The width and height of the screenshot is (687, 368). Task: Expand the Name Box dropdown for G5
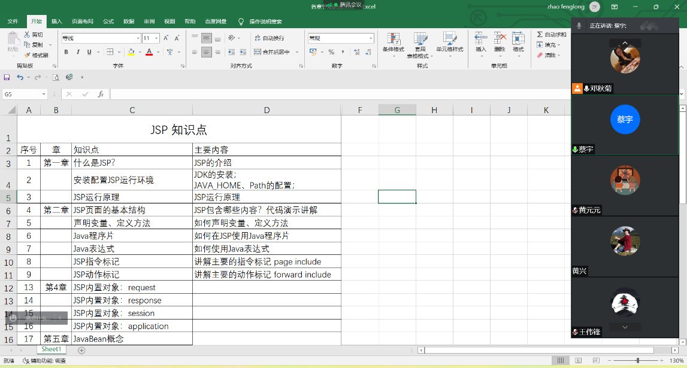pos(44,95)
